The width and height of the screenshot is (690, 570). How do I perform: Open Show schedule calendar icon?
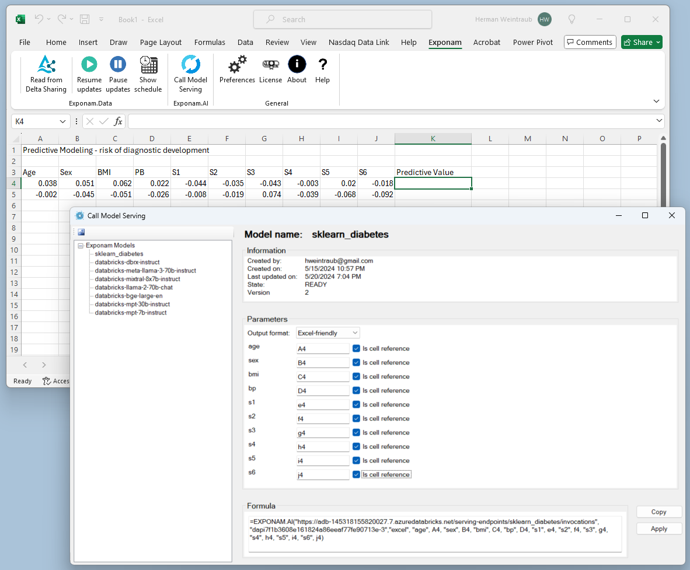tap(148, 65)
